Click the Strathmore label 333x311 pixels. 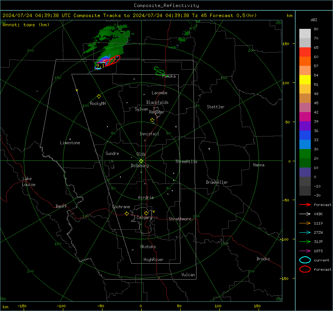pyautogui.click(x=180, y=219)
